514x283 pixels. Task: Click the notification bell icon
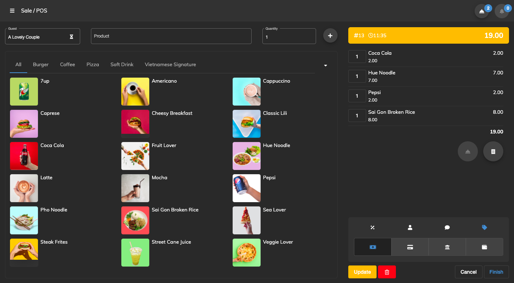click(501, 11)
